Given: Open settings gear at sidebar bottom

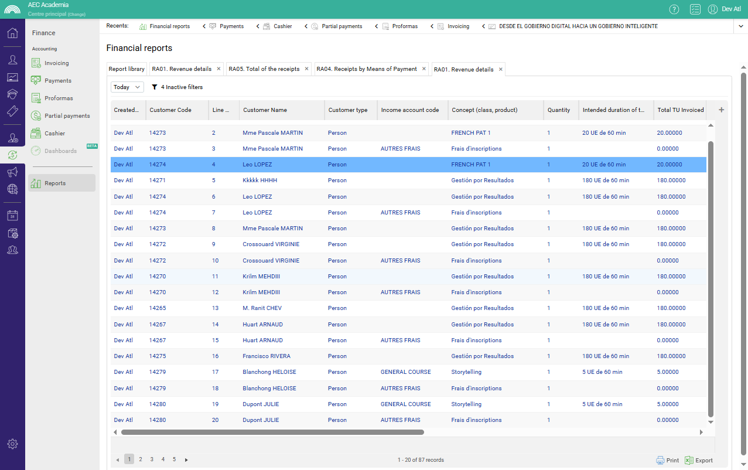Looking at the screenshot, I should (x=12, y=444).
